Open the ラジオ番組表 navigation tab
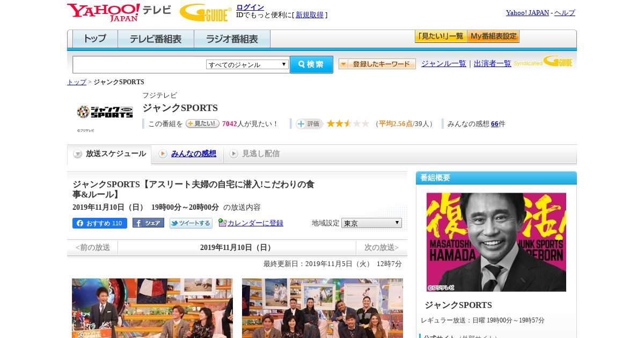 [x=232, y=39]
